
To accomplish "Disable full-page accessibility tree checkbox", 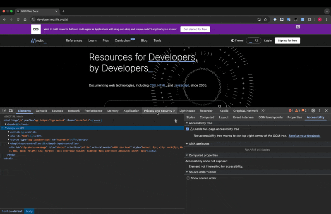I will pos(187,129).
